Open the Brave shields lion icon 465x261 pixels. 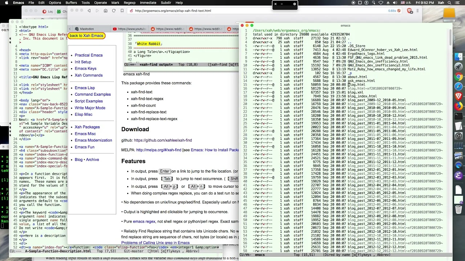pos(409,11)
